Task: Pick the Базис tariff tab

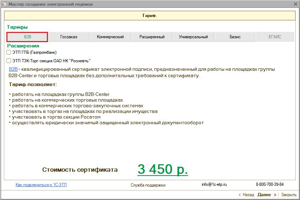Action: 235,37
